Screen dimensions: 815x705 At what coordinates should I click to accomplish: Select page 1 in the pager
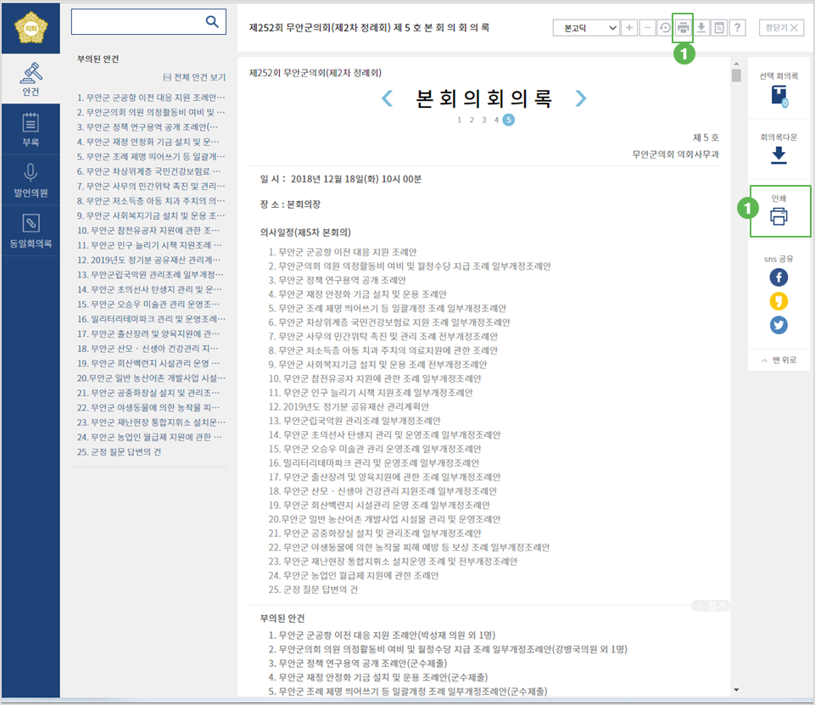click(x=459, y=120)
